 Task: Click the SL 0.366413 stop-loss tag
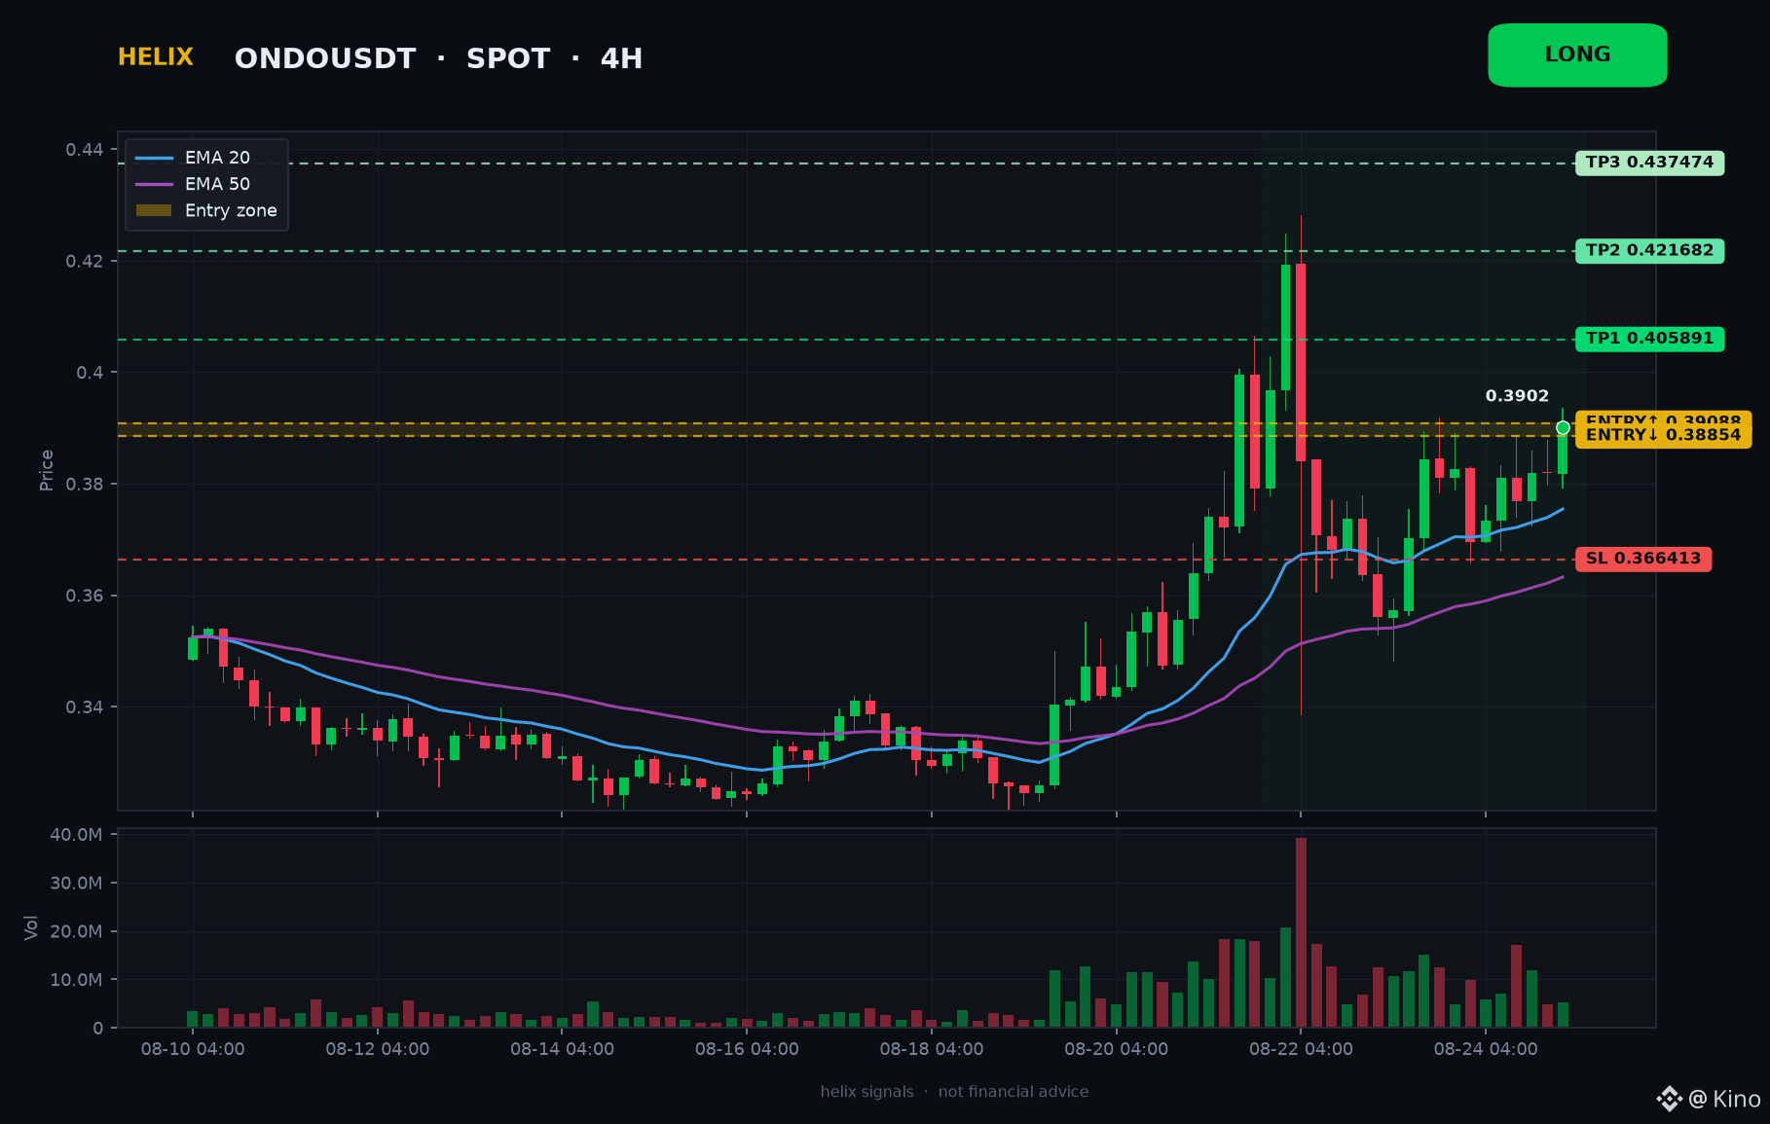1643,559
